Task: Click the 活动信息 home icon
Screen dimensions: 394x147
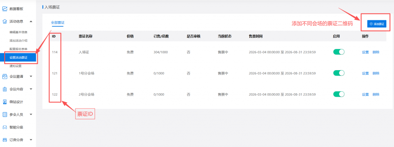Action: pyautogui.click(x=5, y=21)
